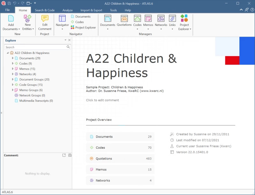Open the New Entities tool

(27, 19)
